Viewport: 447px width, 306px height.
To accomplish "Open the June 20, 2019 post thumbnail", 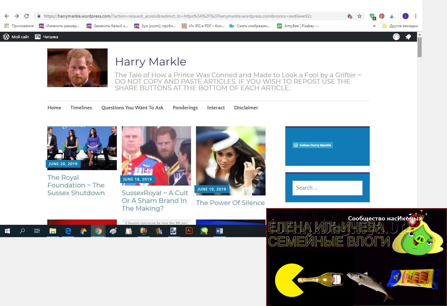I will point(82,148).
